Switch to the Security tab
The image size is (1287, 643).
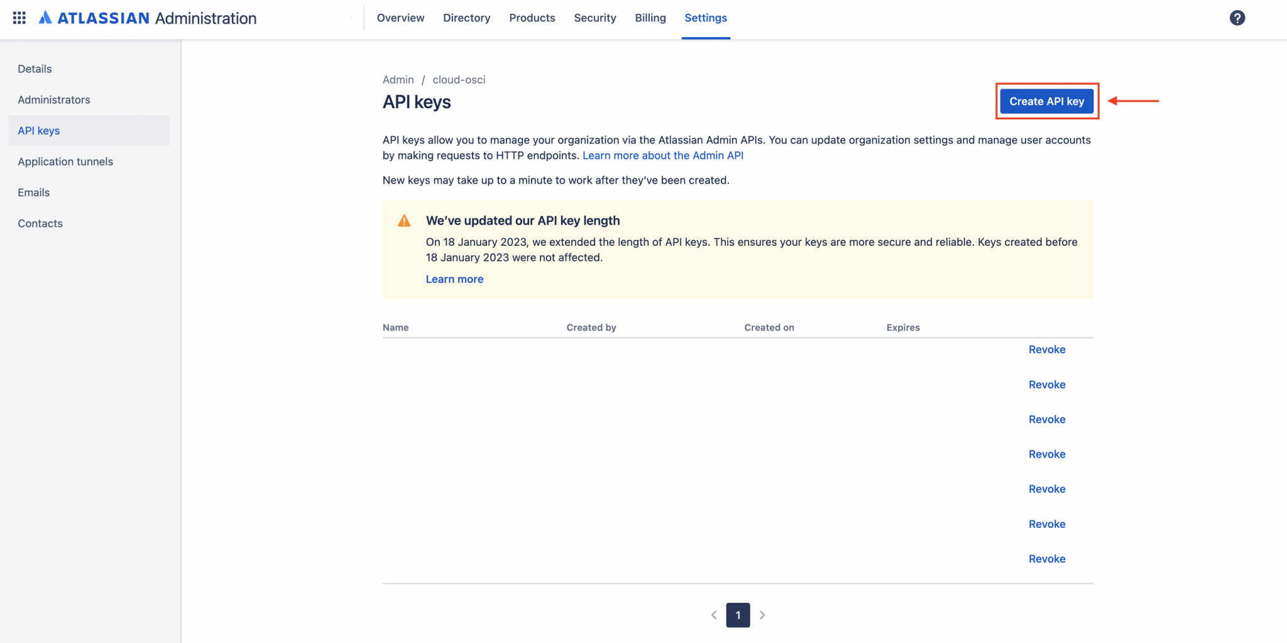click(x=594, y=18)
